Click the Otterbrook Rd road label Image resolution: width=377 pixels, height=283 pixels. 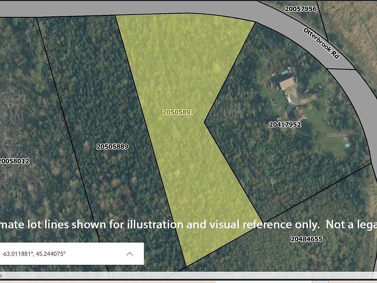pyautogui.click(x=322, y=43)
